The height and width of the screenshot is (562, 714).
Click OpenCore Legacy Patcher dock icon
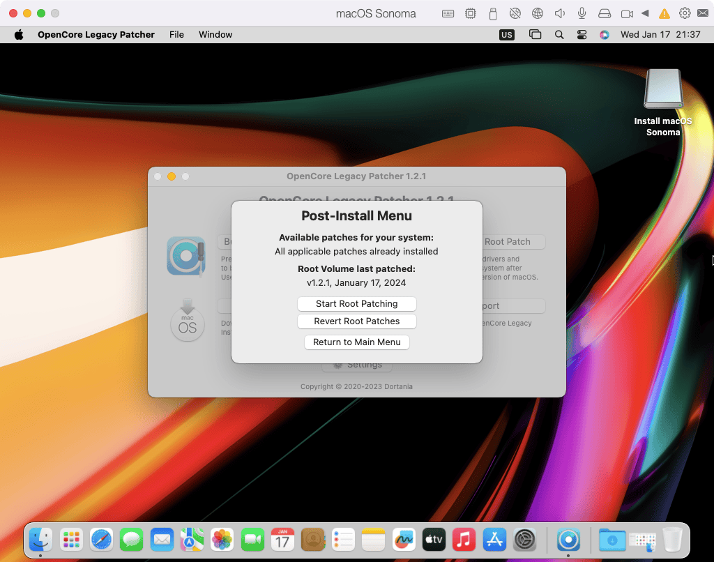pos(568,539)
